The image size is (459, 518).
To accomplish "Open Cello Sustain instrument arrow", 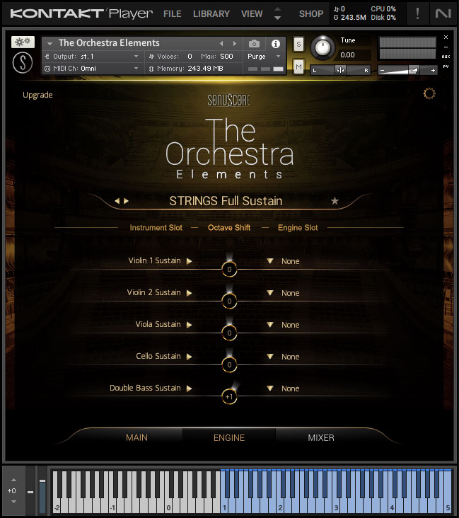I will 190,357.
